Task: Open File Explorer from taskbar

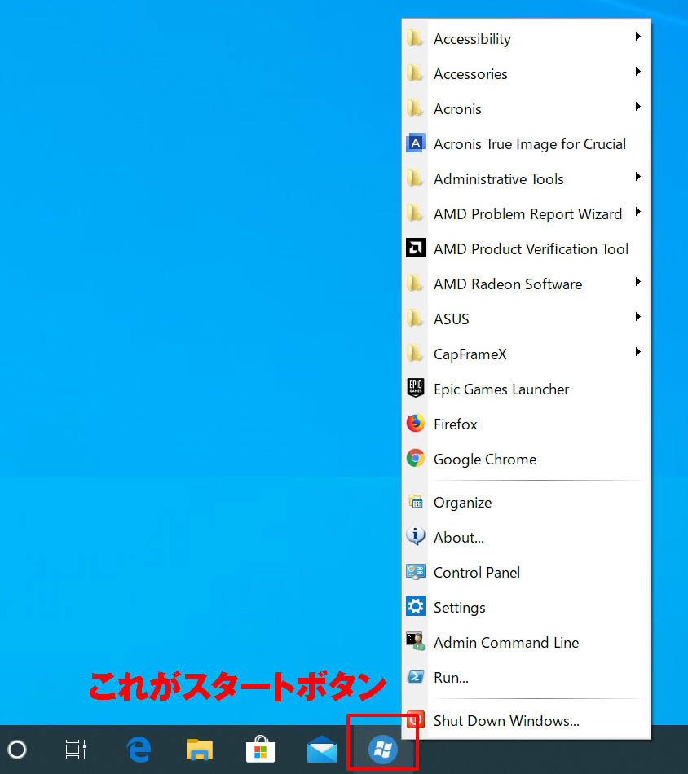Action: 200,750
